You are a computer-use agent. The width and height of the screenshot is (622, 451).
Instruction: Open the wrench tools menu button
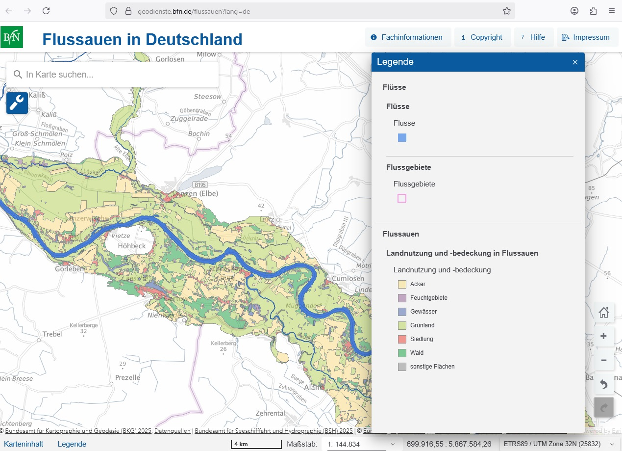(17, 103)
